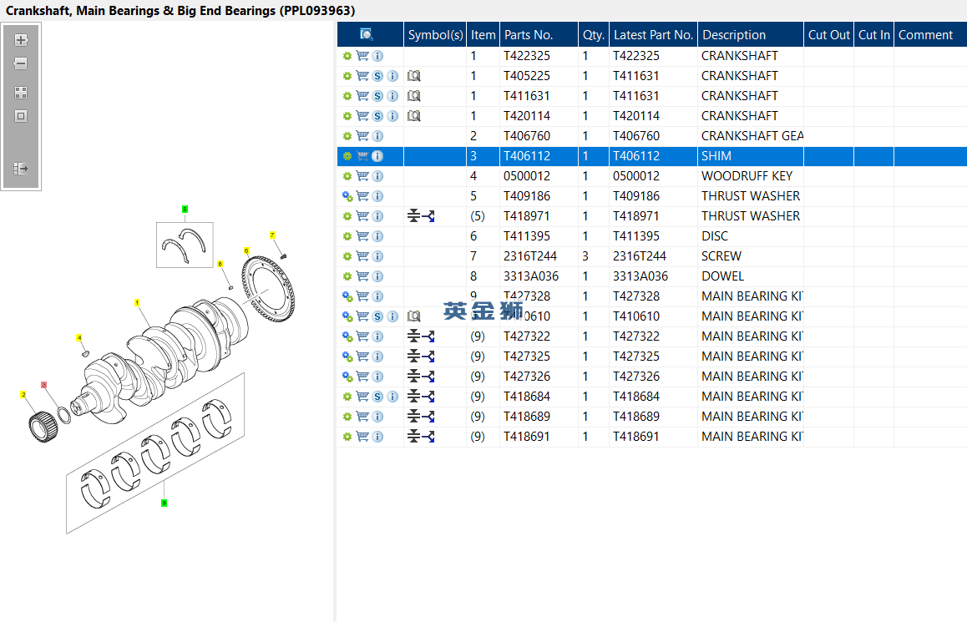Select WOODRUFF KEY description cell

point(751,176)
